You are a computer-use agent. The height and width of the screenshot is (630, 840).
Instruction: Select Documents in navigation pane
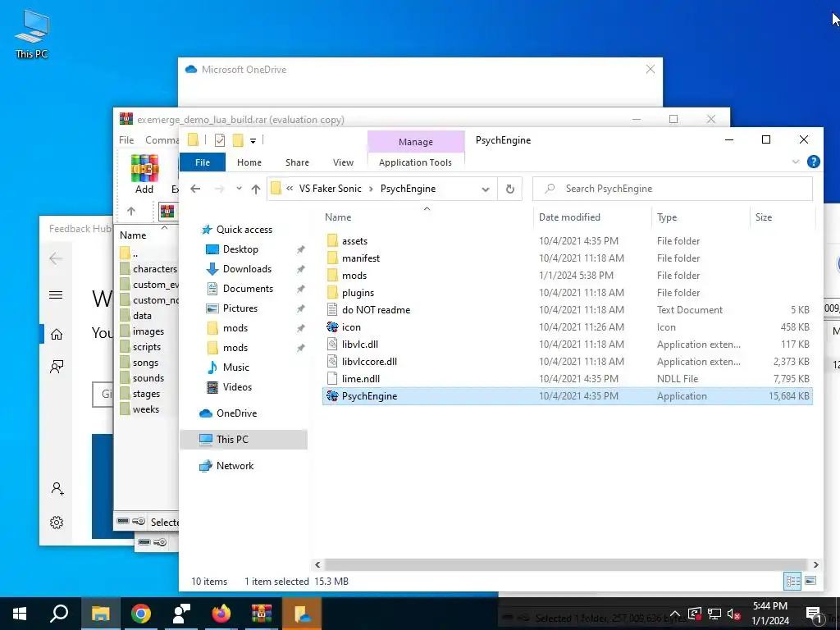coord(248,289)
